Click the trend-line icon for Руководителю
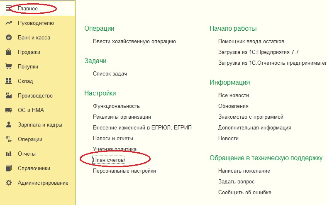 pyautogui.click(x=9, y=23)
